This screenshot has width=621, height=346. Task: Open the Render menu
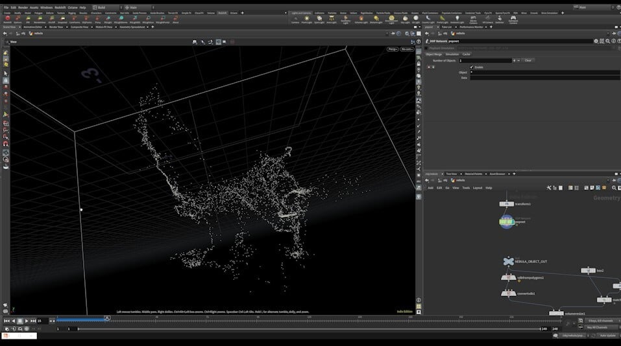pos(23,7)
